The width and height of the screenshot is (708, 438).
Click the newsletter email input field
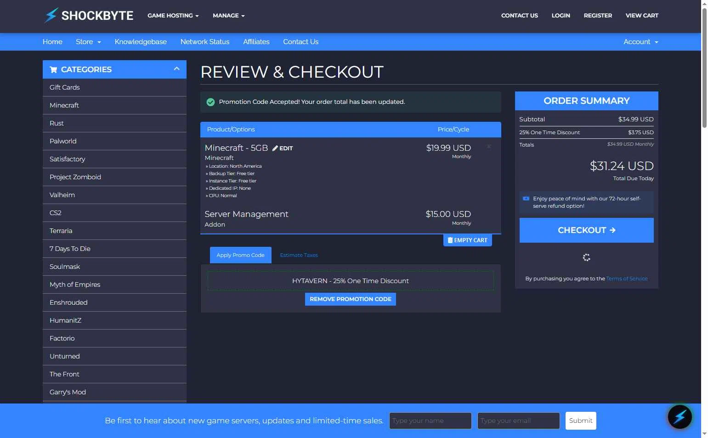[x=518, y=421]
